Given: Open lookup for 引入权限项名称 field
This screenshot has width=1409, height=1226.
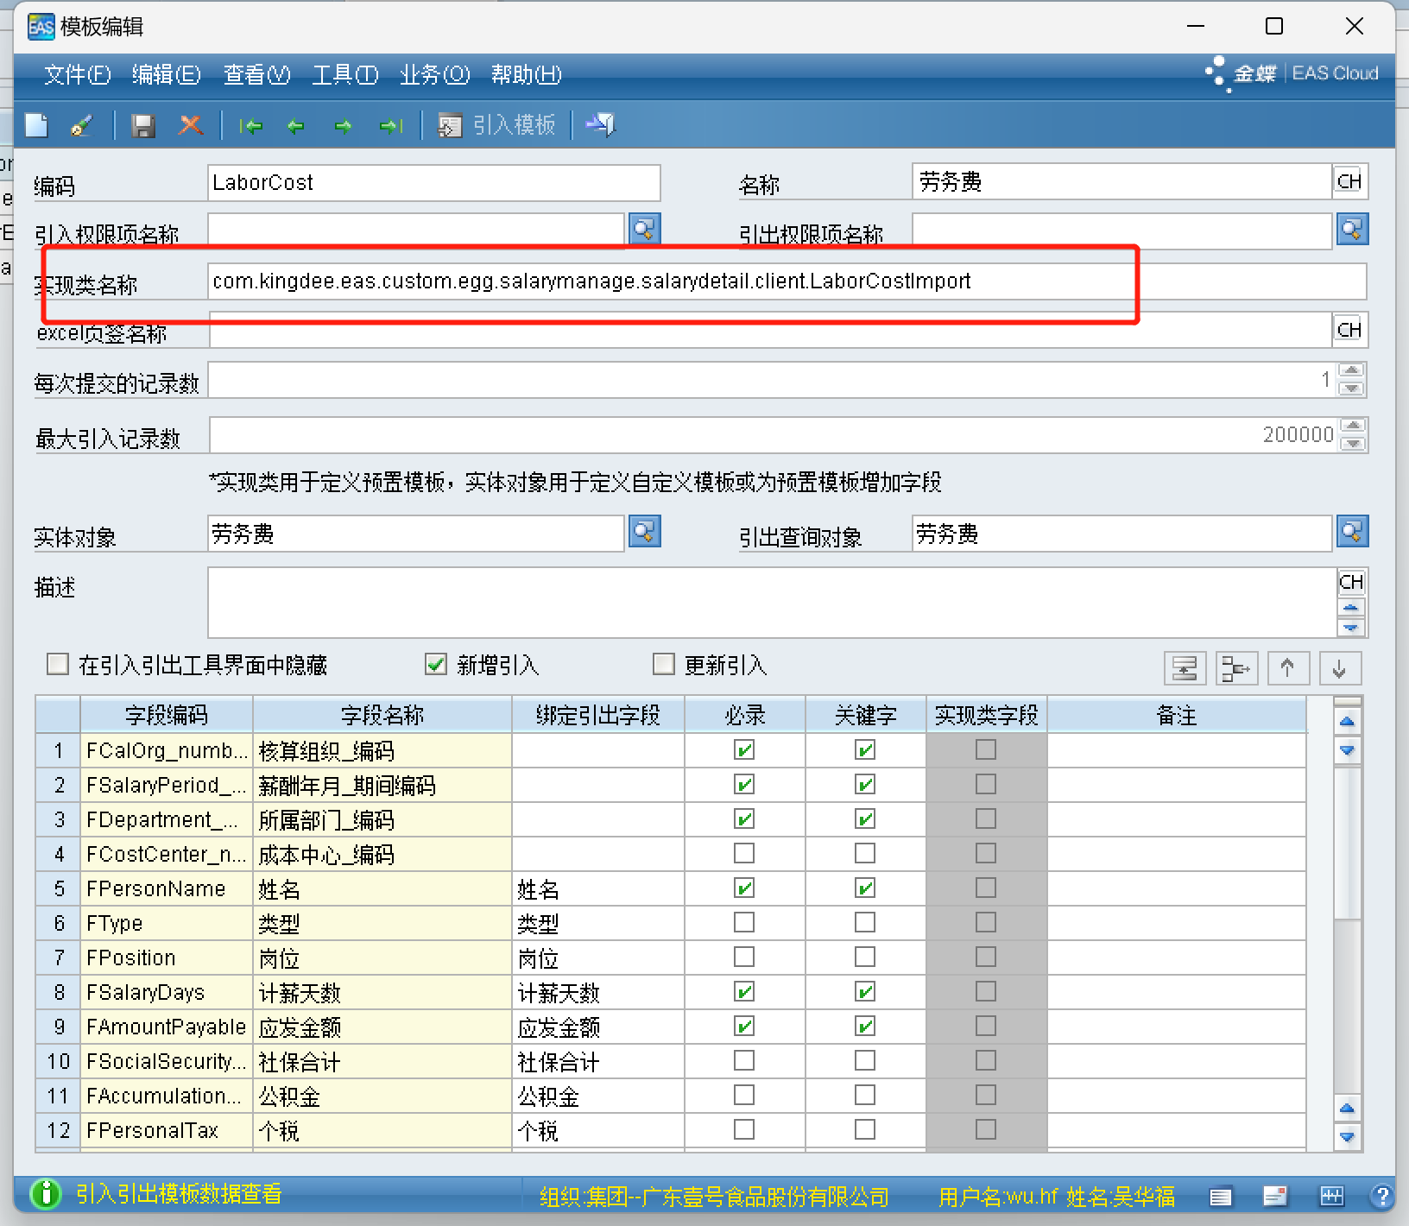Looking at the screenshot, I should (x=644, y=230).
